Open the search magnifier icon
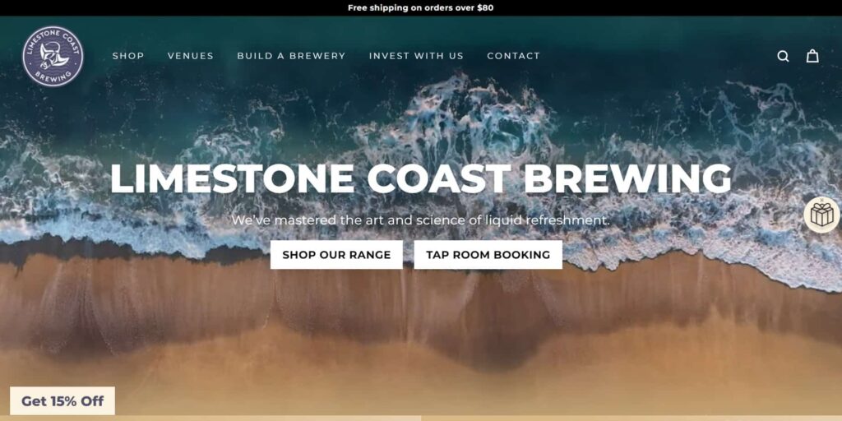 click(783, 57)
